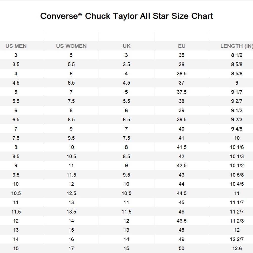
Task: Select the length 12.6 cell
Action: point(237,248)
